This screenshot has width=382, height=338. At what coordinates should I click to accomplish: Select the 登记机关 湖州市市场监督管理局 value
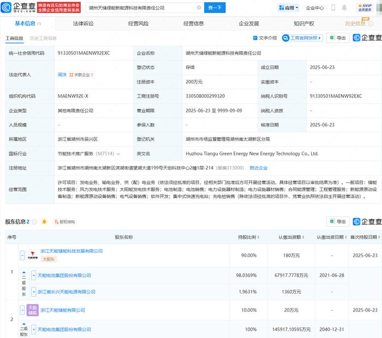coord(228,139)
